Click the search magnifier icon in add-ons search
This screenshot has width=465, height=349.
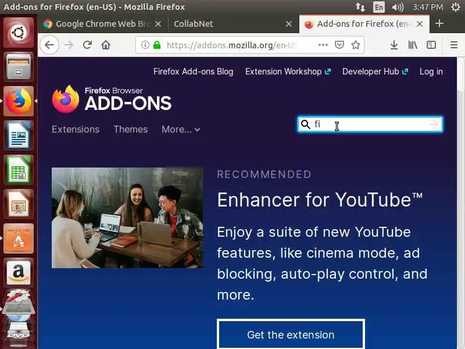click(x=306, y=124)
